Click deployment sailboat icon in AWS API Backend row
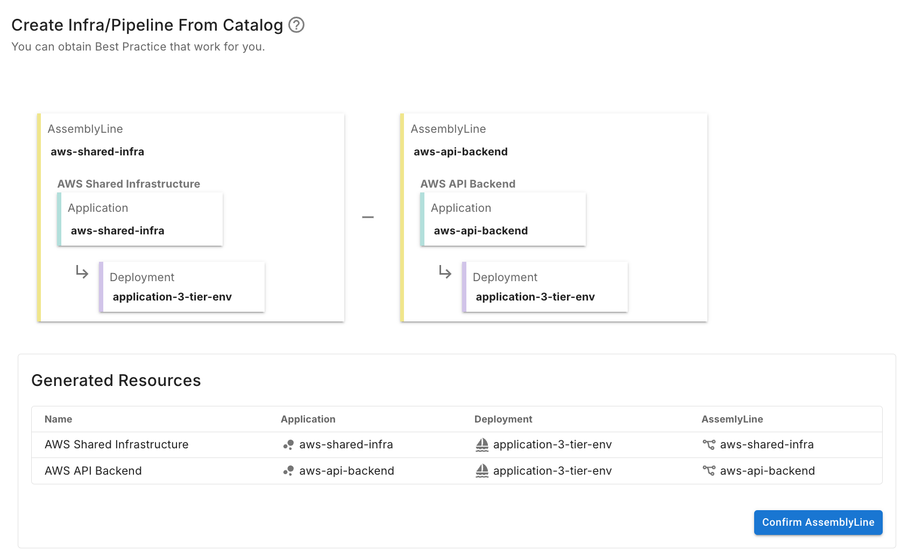The width and height of the screenshot is (908, 558). 482,471
